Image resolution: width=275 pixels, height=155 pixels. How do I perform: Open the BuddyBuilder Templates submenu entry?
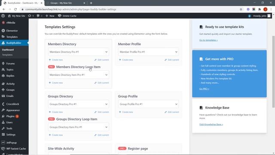click(7, 55)
